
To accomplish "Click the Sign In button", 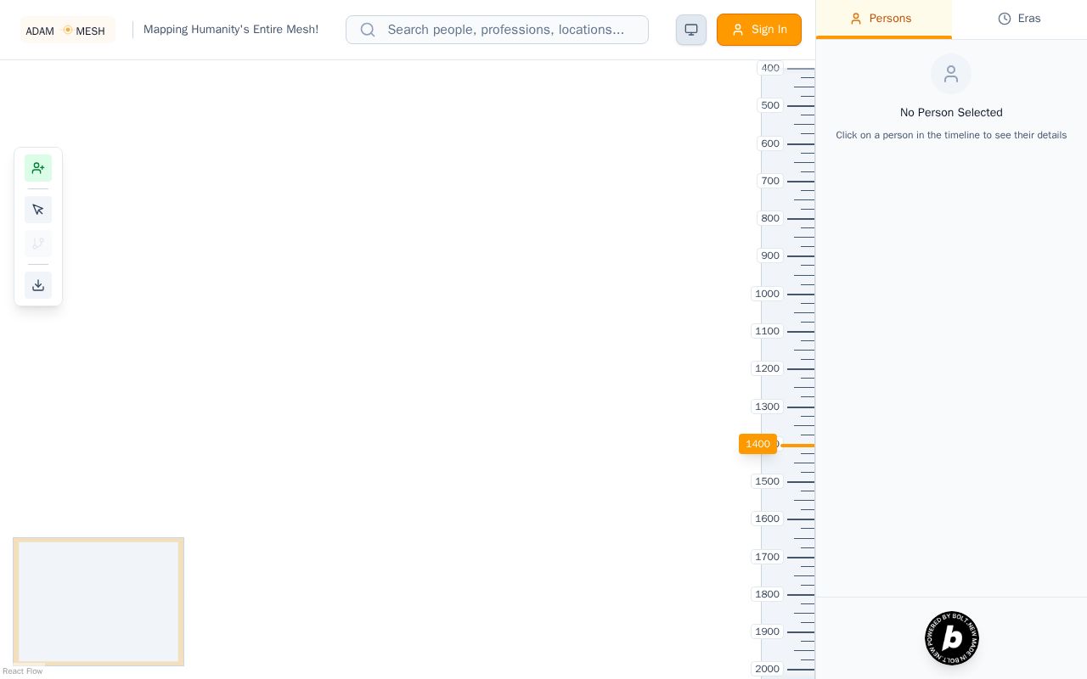I will [x=759, y=30].
